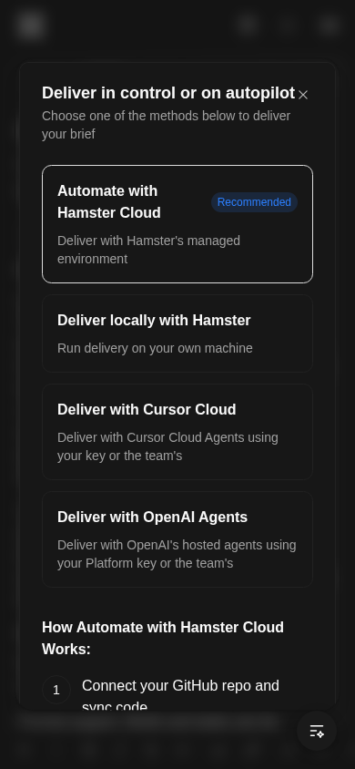Click the OpenAI hosted agents Platform key description

click(x=177, y=554)
